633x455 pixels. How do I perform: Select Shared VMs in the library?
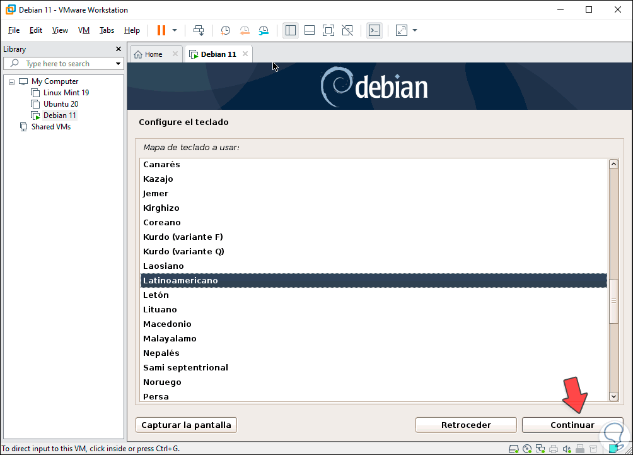(x=51, y=126)
